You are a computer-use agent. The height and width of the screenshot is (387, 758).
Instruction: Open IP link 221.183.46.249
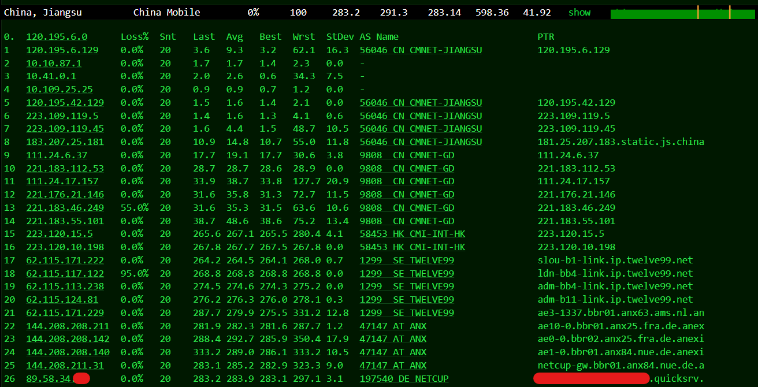65,208
